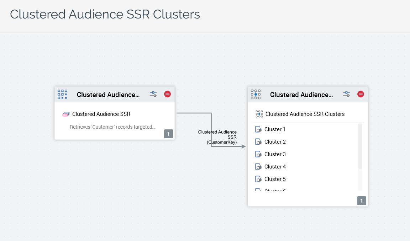Click the Cluster 1 segment icon
Image resolution: width=410 pixels, height=241 pixels.
click(x=259, y=129)
